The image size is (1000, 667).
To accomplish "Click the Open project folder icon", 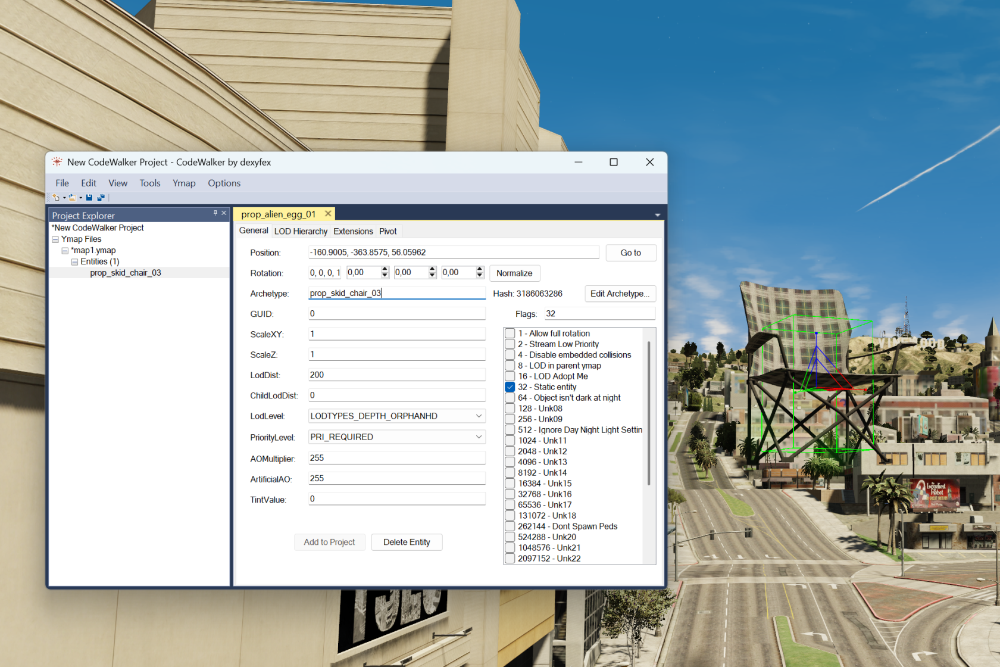I will tap(72, 198).
